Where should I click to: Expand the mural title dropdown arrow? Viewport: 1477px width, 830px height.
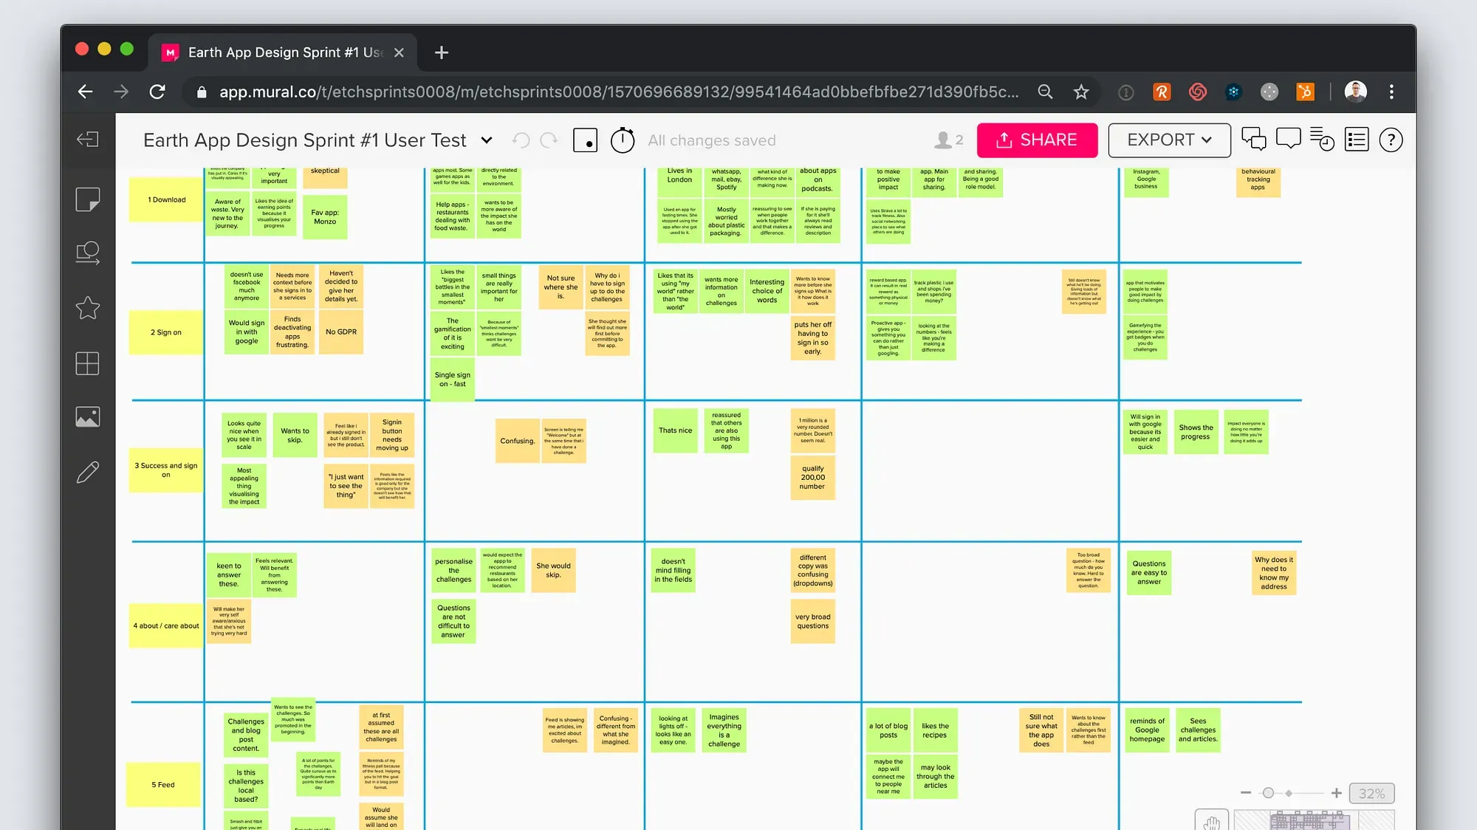tap(487, 140)
